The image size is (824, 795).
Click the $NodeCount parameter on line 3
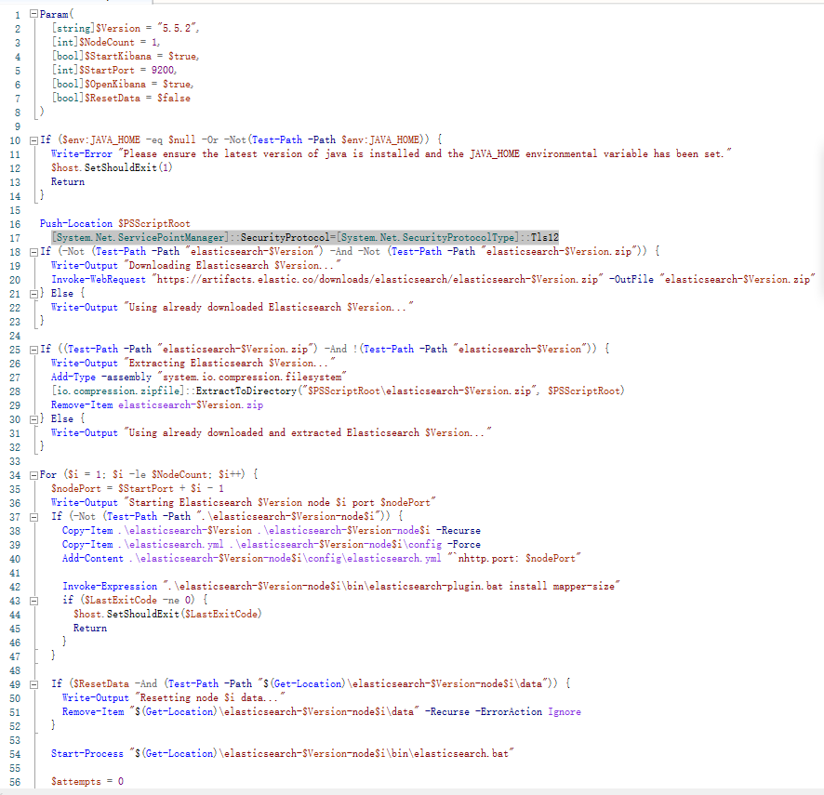point(107,42)
